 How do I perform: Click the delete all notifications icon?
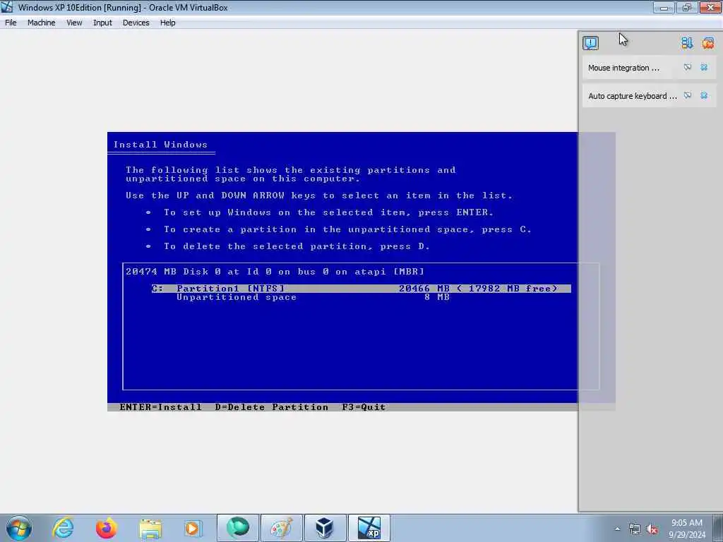click(708, 43)
